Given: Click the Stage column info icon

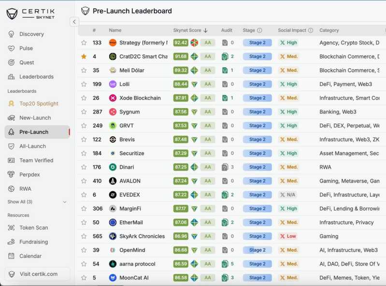Looking at the screenshot, I should click(x=259, y=30).
